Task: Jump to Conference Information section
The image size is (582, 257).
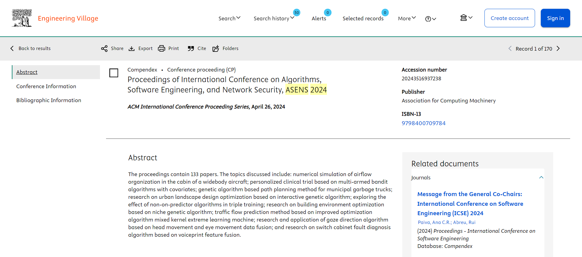Action: pyautogui.click(x=46, y=86)
